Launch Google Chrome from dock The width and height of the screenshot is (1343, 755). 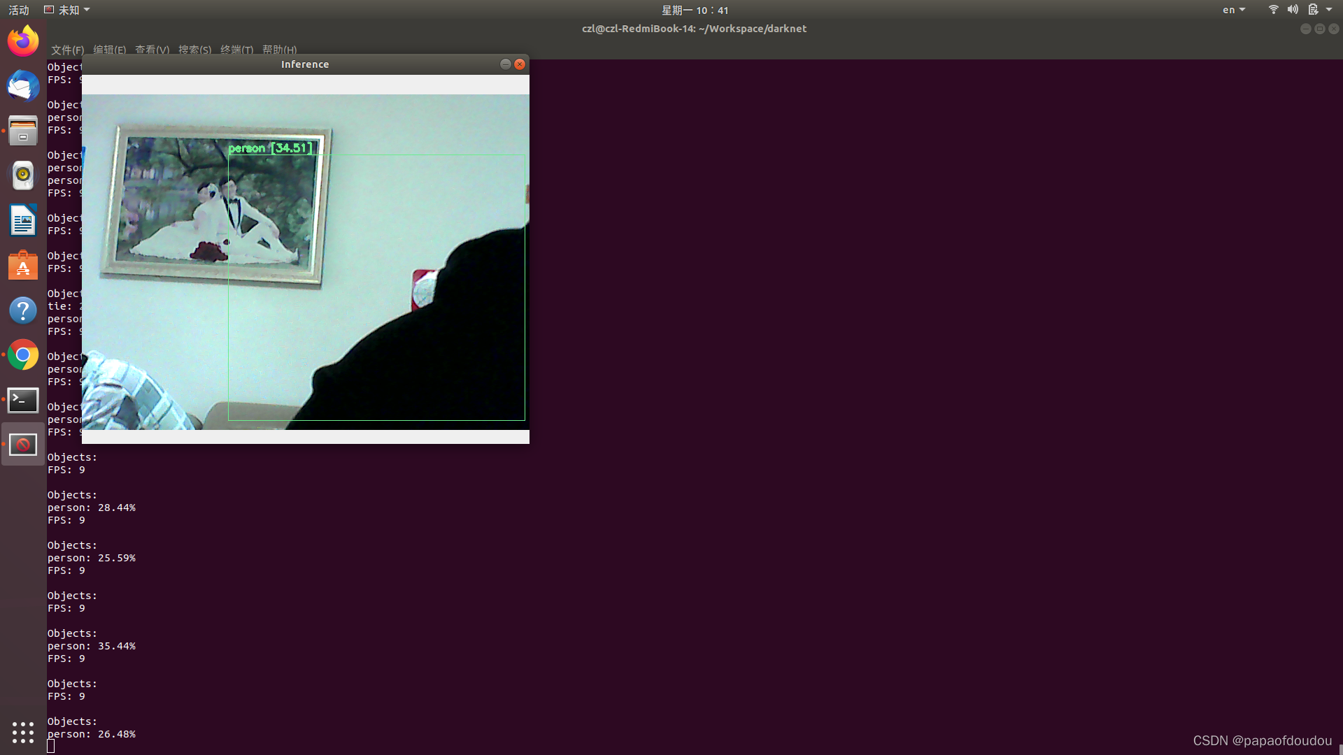click(23, 355)
